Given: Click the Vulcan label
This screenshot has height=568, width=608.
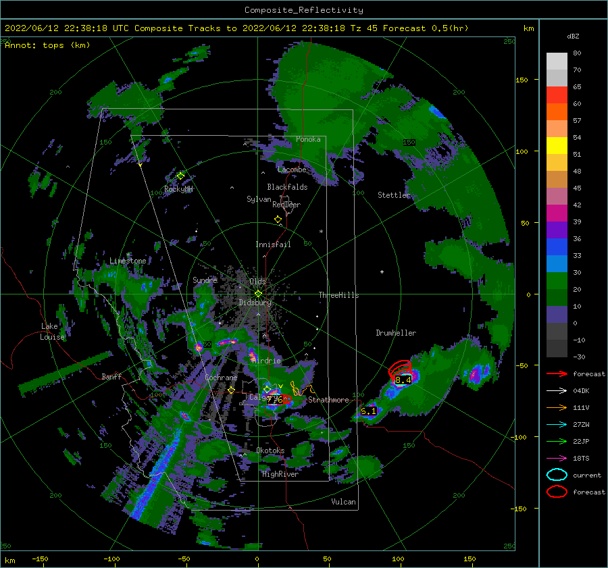Looking at the screenshot, I should click(x=344, y=502).
